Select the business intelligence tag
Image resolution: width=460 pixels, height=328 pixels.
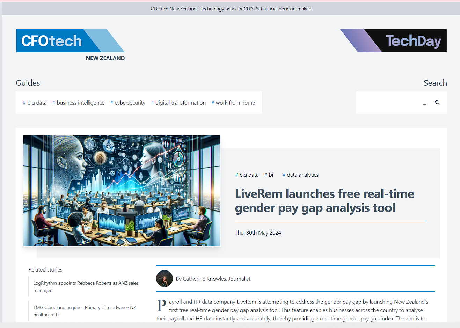pos(78,102)
